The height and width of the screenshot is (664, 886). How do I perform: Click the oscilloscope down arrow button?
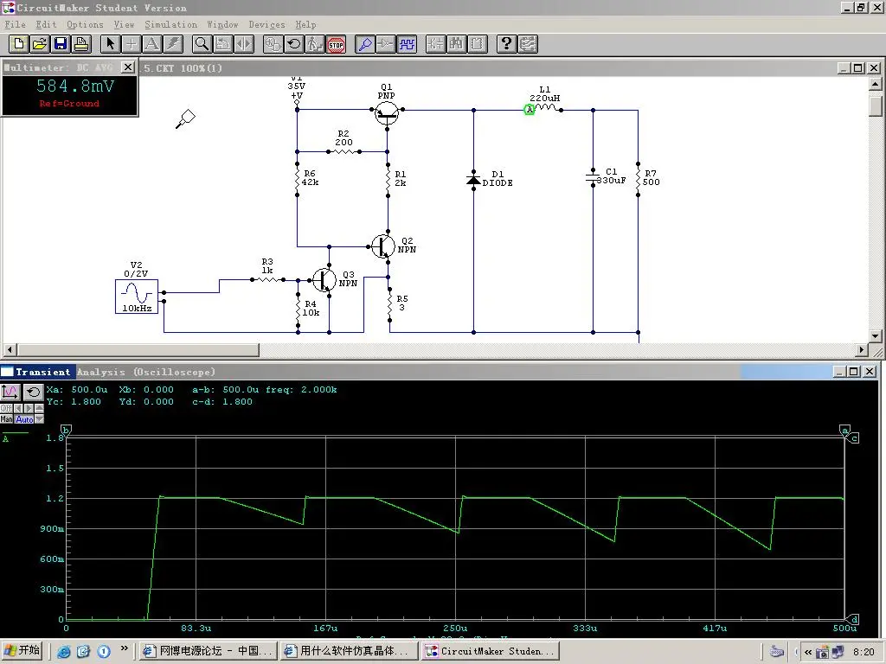[39, 419]
